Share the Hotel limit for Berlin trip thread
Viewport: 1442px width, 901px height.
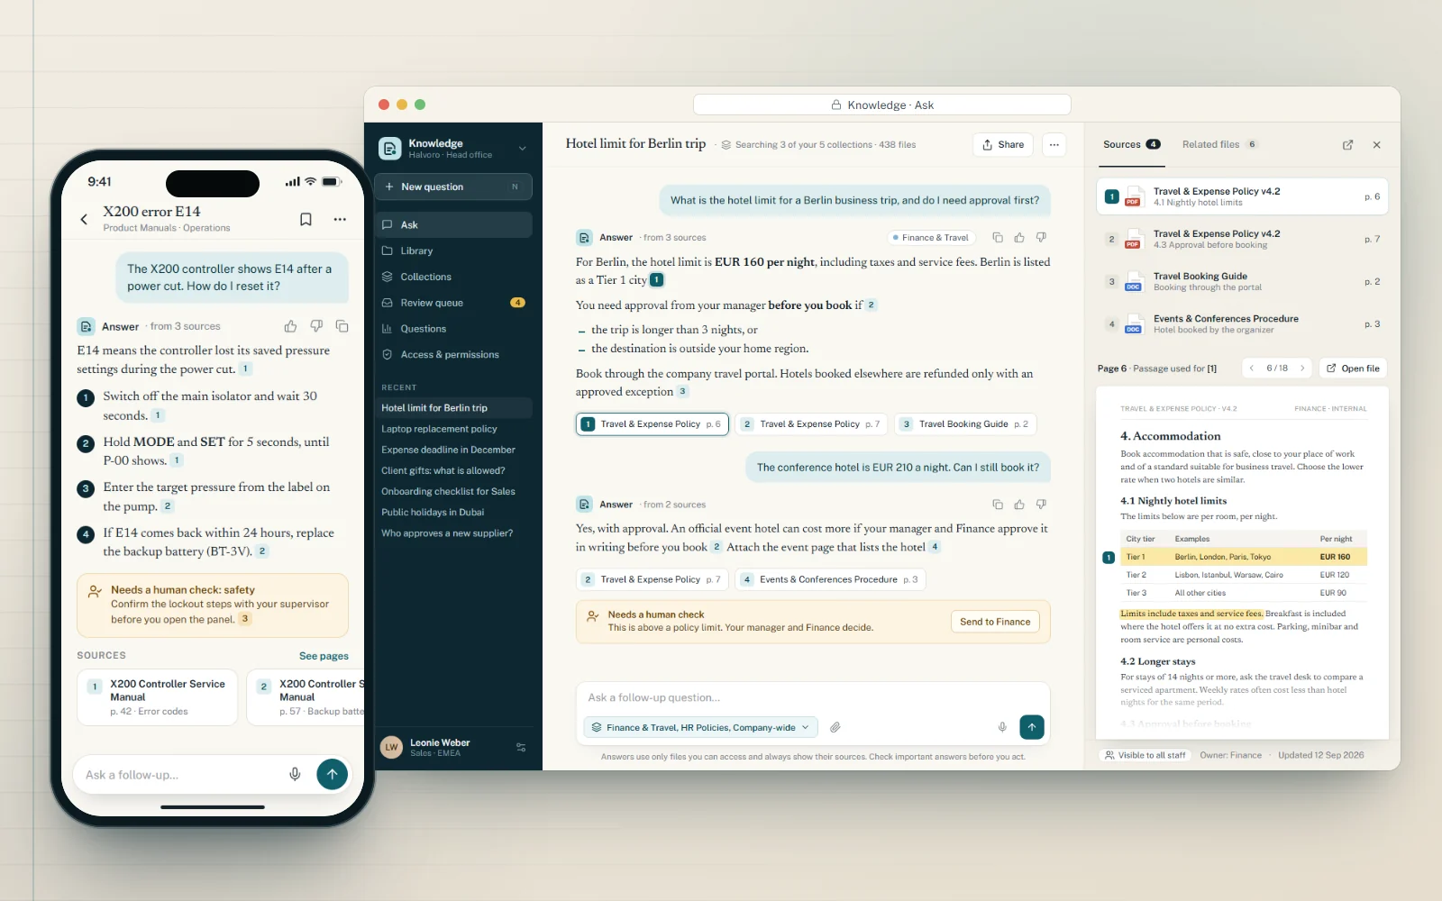1003,145
